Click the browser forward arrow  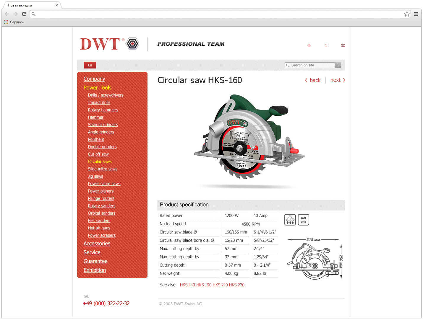[x=15, y=14]
